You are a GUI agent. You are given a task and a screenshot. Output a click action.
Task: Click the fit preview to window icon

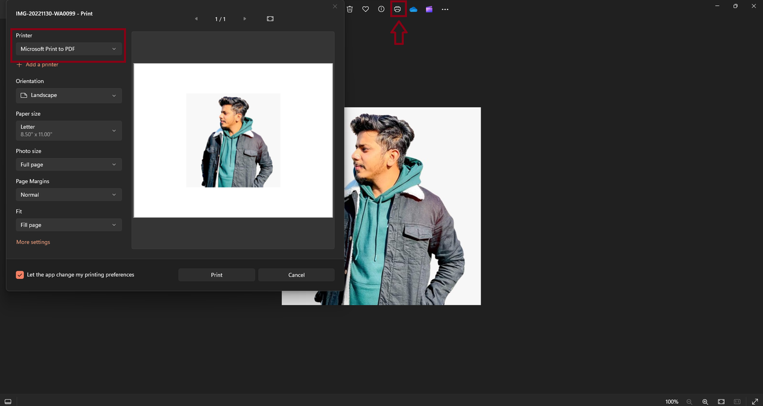coord(270,19)
